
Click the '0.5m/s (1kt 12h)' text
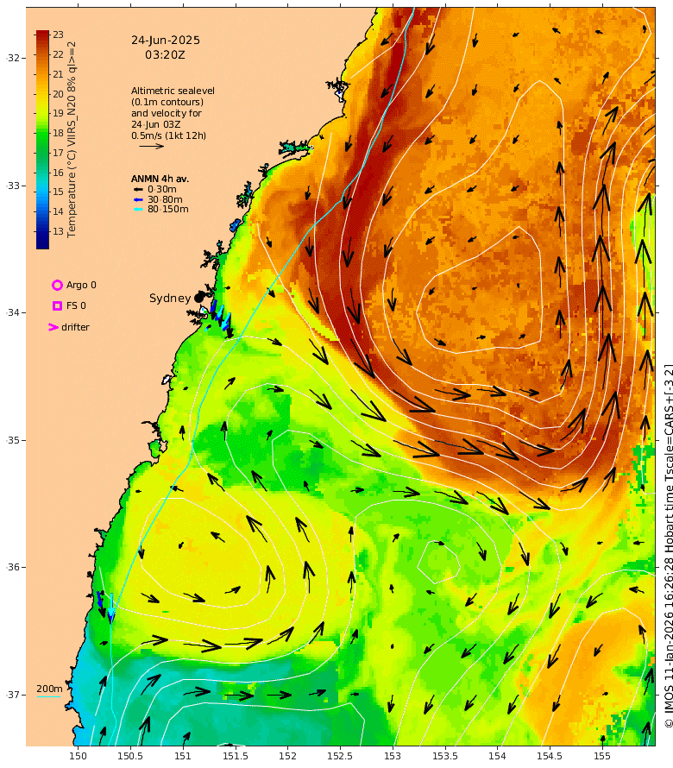pos(168,135)
